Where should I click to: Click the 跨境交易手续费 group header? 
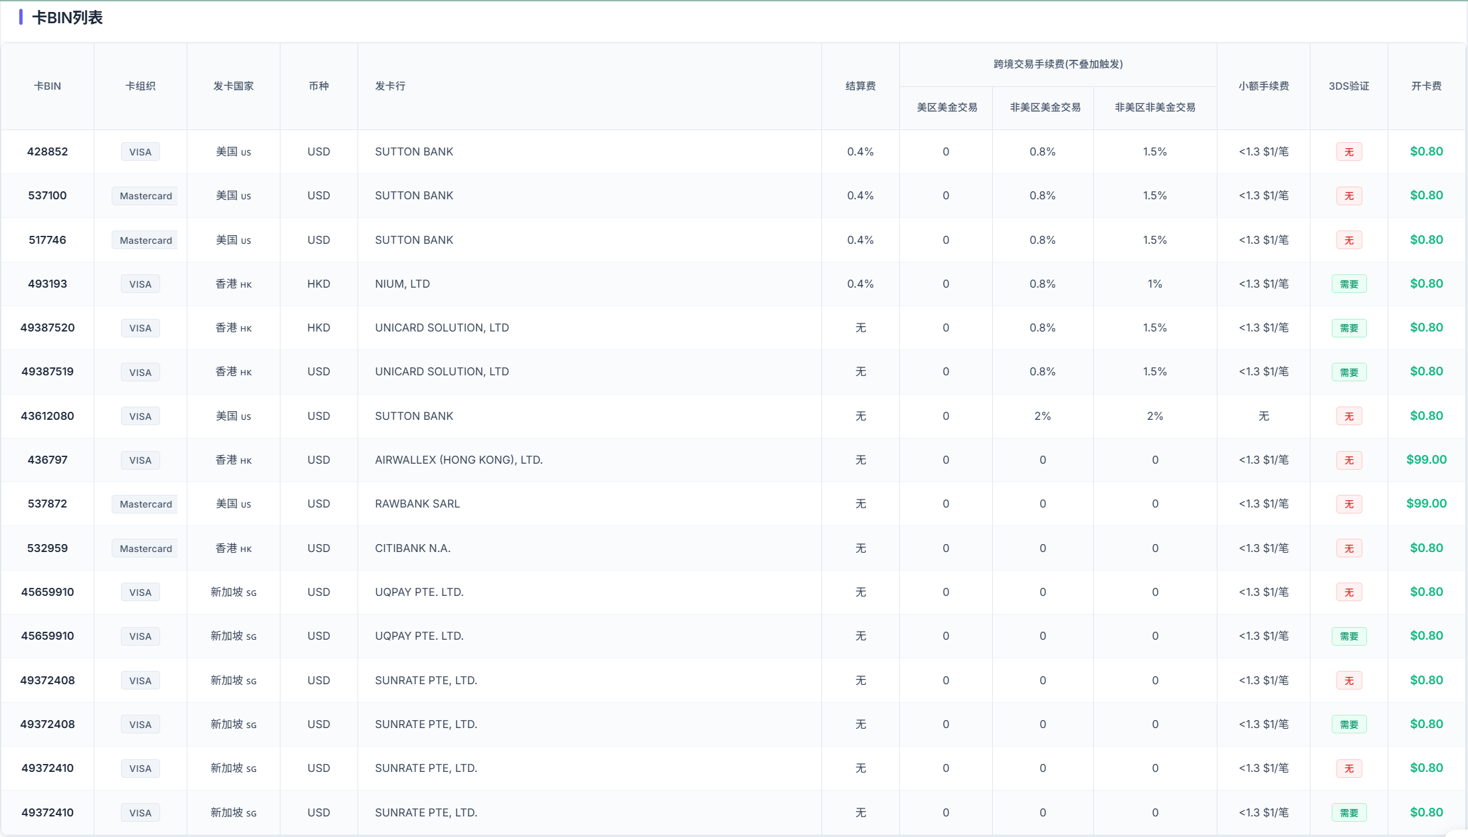[x=1058, y=64]
